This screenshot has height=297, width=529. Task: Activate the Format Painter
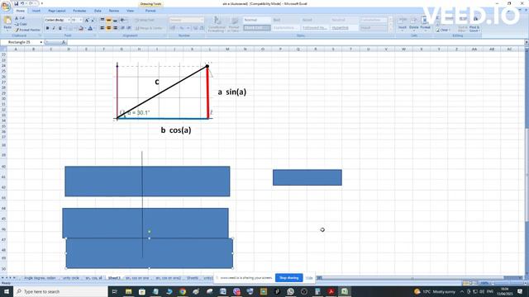click(27, 30)
